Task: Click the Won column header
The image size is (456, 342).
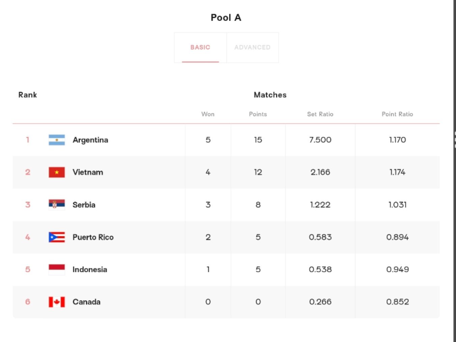Action: click(x=208, y=114)
